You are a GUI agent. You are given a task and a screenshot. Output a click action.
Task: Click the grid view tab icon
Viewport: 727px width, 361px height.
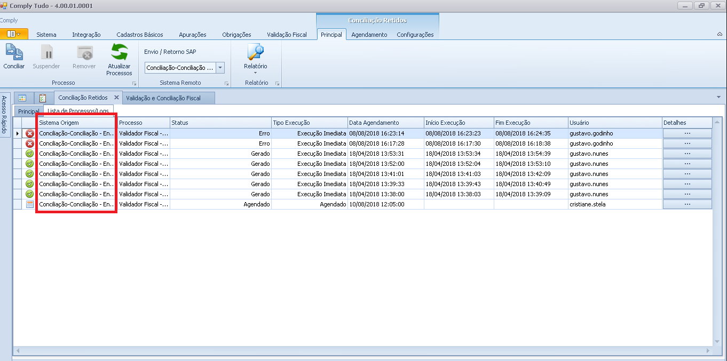pos(22,98)
